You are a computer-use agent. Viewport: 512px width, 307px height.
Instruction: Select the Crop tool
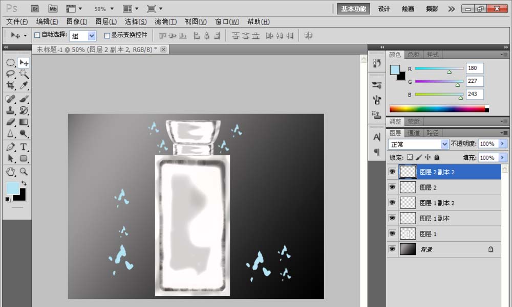tap(10, 85)
